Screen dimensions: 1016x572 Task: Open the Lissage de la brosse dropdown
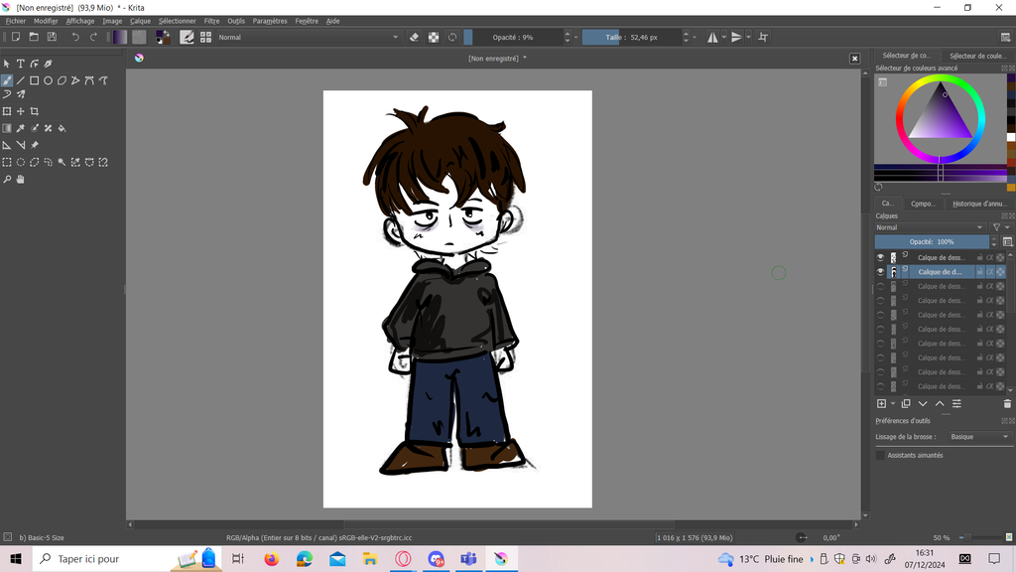(978, 437)
